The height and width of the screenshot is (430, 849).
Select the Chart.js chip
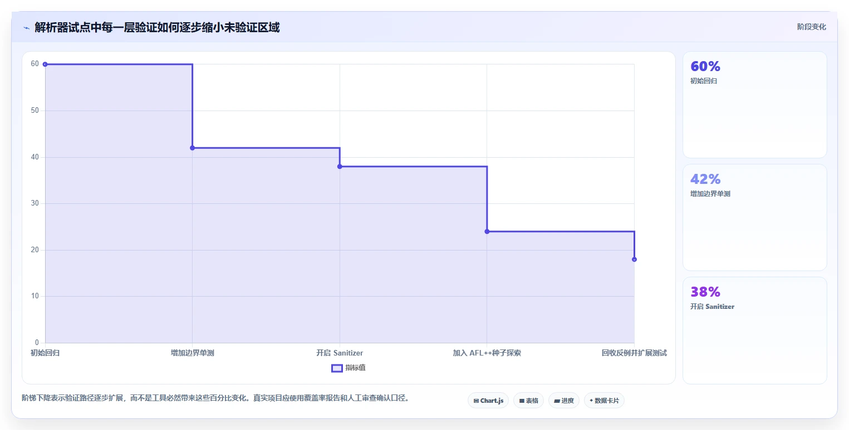(488, 401)
